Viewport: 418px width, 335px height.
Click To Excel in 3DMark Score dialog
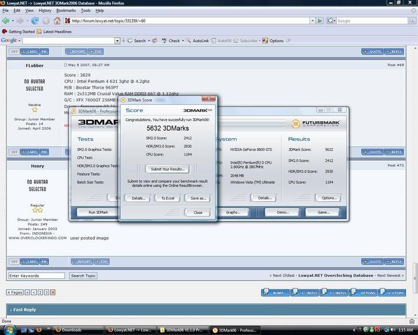(x=168, y=198)
